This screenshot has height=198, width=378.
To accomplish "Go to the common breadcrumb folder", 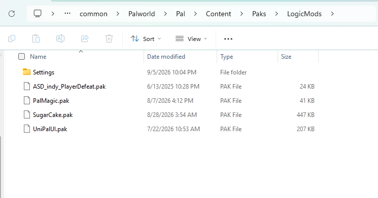I will tap(93, 14).
